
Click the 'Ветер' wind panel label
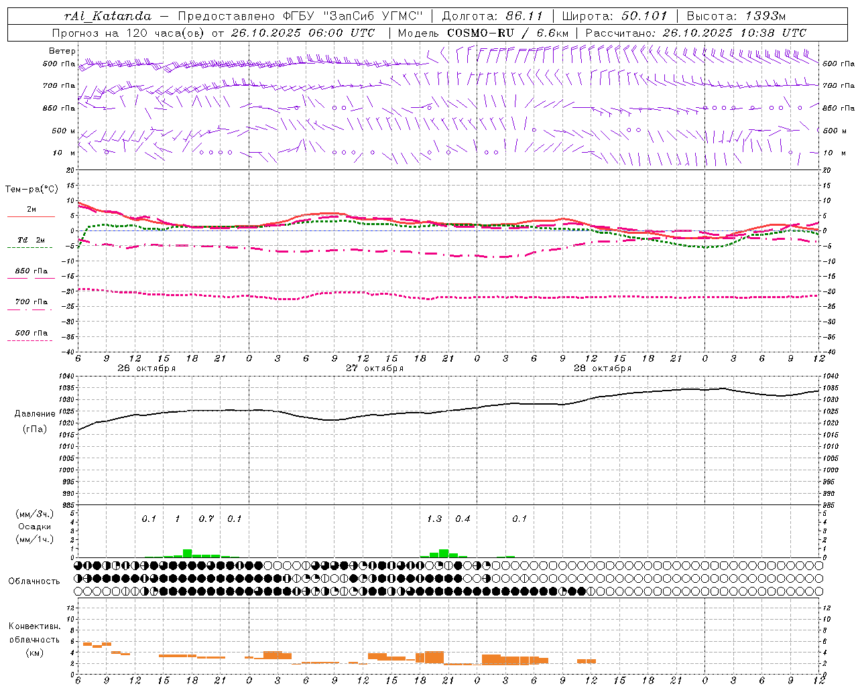tap(62, 51)
